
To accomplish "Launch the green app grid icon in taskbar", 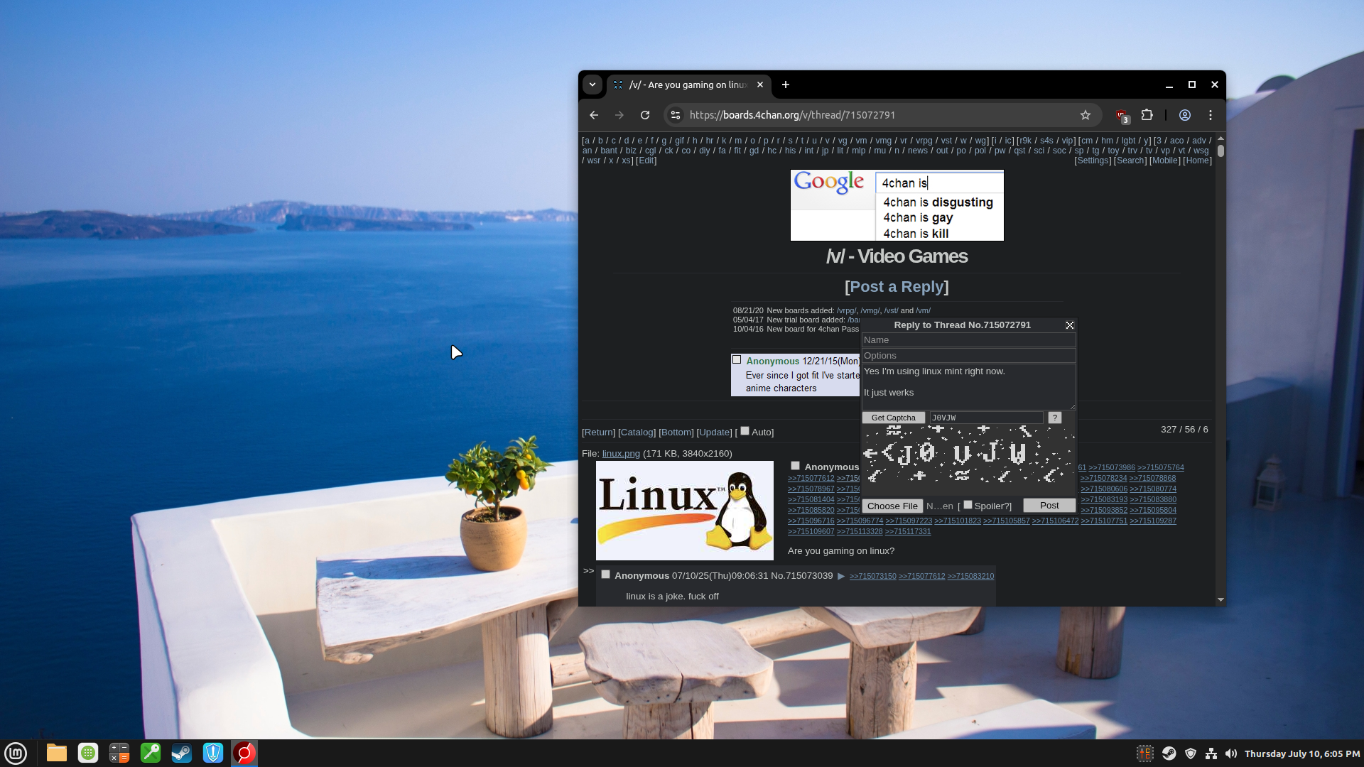I will pos(88,753).
